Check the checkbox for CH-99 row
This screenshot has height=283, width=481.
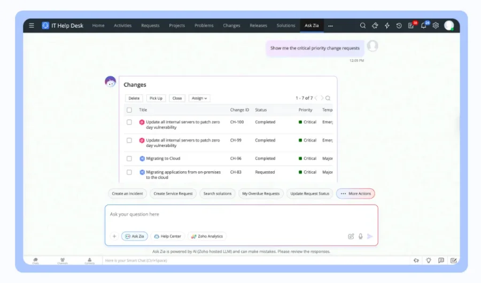click(129, 140)
